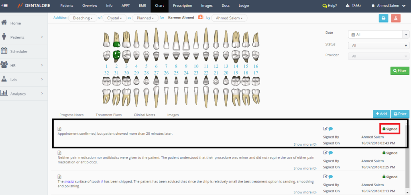The image size is (411, 195).
Task: Open the Date filter dropdown
Action: pyautogui.click(x=378, y=35)
